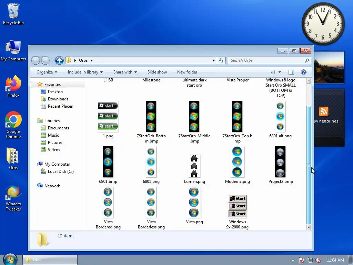Click the network tray icon

point(310,260)
